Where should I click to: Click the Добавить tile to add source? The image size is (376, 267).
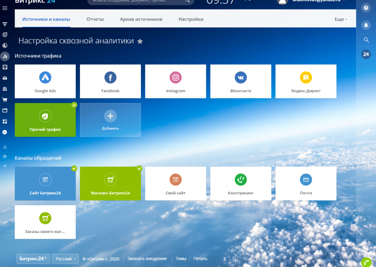click(x=110, y=120)
